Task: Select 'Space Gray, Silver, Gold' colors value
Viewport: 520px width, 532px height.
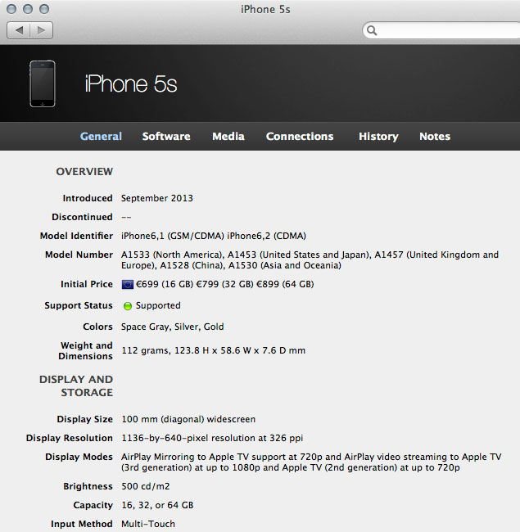Action: [173, 327]
